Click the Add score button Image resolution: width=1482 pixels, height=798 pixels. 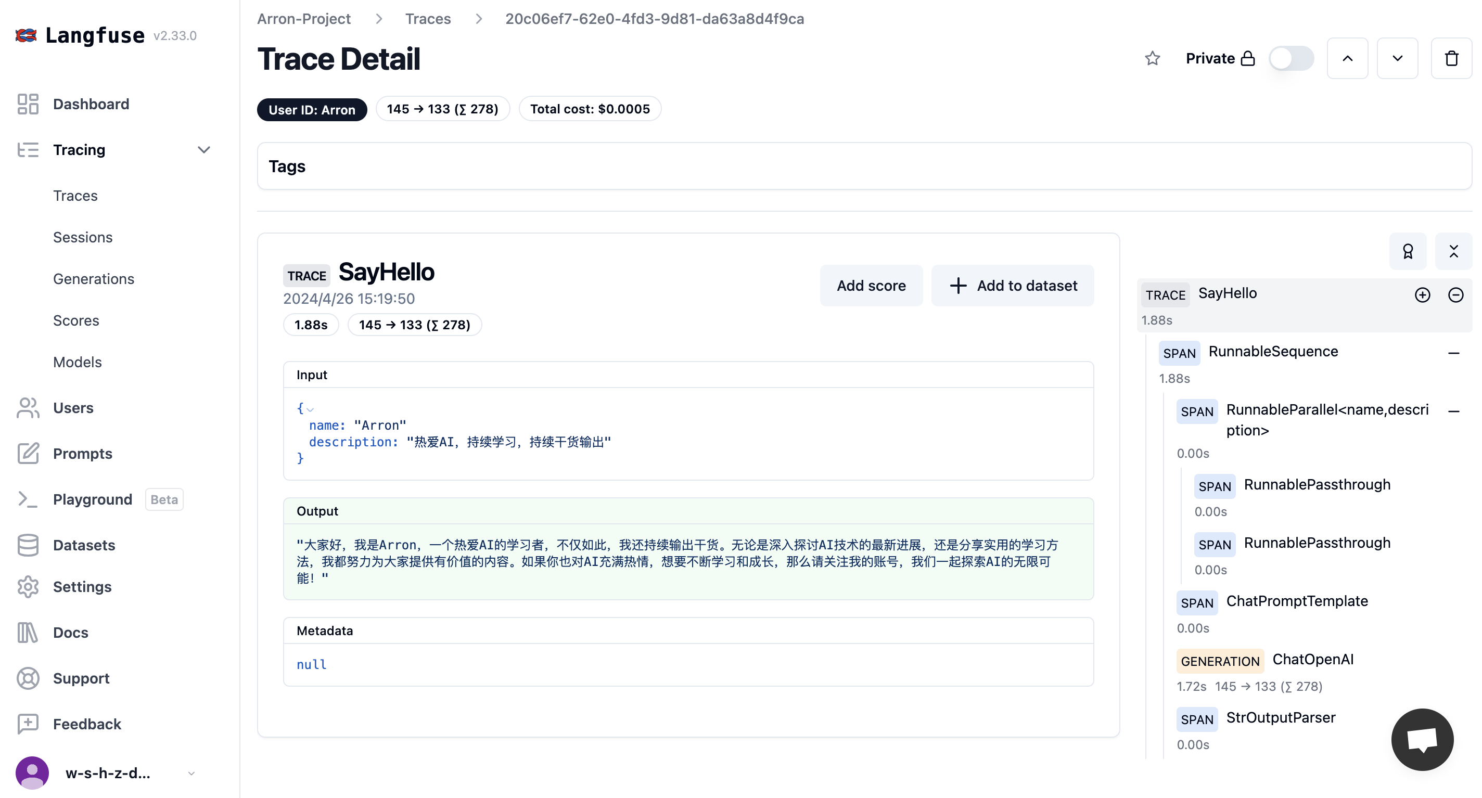tap(871, 286)
